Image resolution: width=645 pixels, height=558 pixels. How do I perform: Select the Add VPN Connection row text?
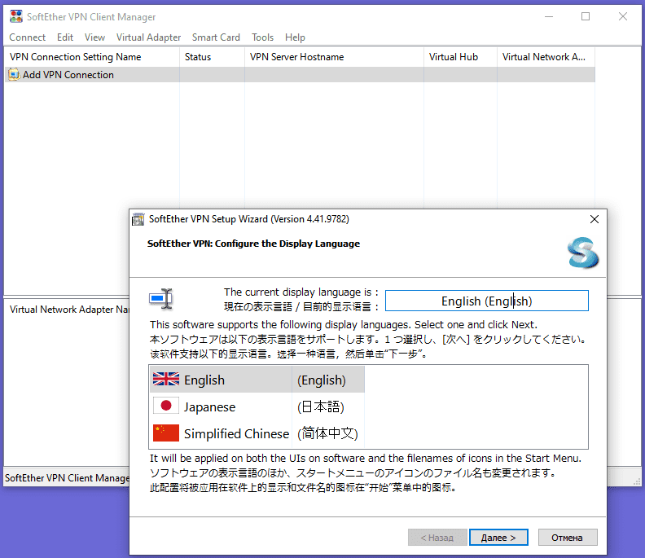68,75
